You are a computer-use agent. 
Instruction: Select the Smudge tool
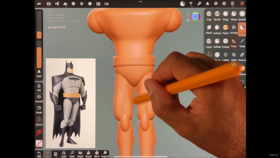point(234,29)
